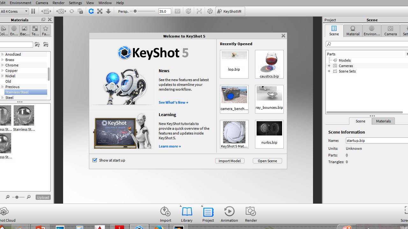408x229 pixels.
Task: Open Firefox from the taskbar
Action: [158, 227]
